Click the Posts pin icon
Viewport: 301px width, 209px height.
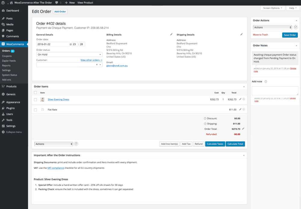[3, 18]
